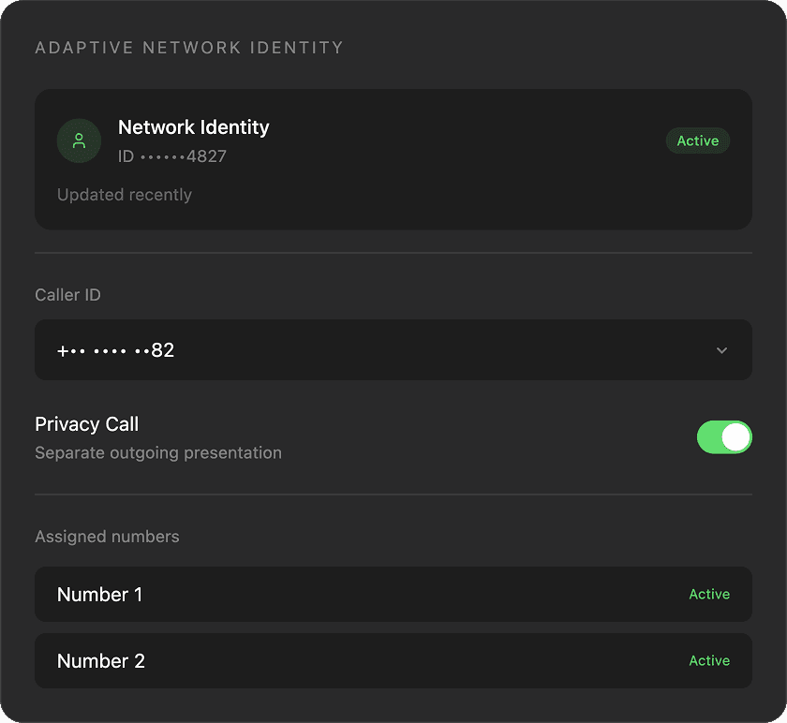Click Number 1 Active status label
The width and height of the screenshot is (787, 723).
pyautogui.click(x=709, y=594)
